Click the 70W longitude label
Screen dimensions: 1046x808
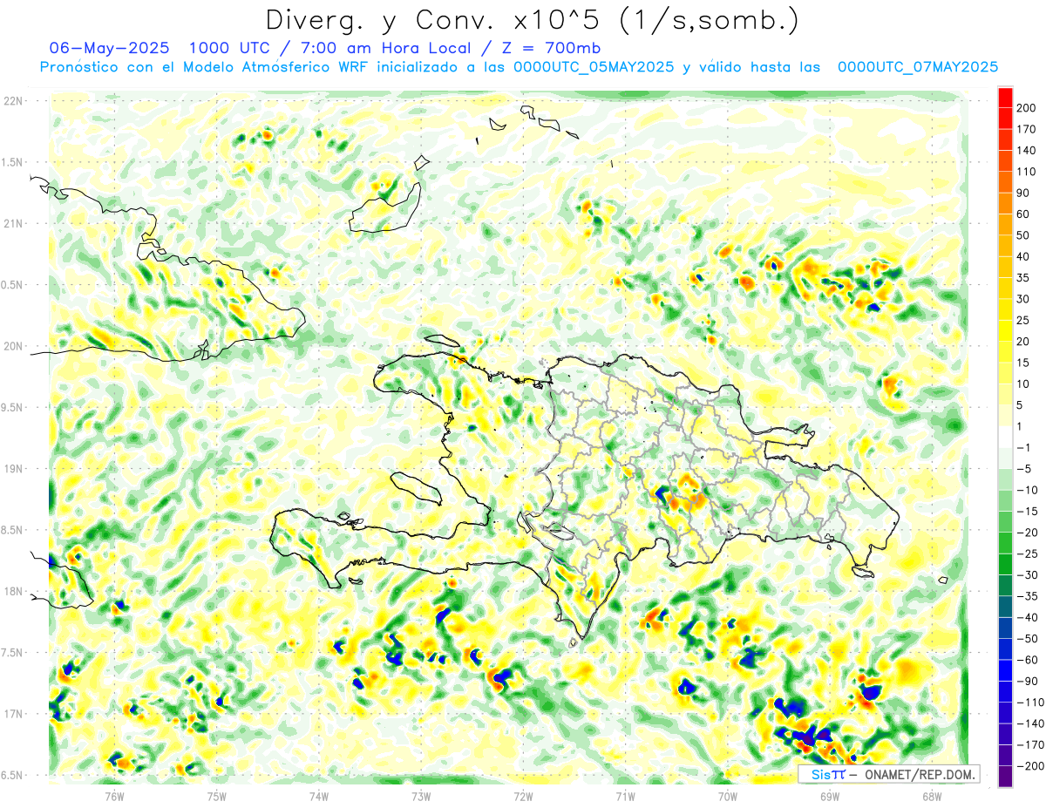coord(728,796)
